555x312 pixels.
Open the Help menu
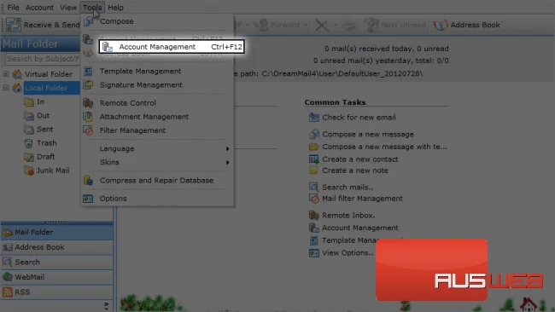point(115,8)
